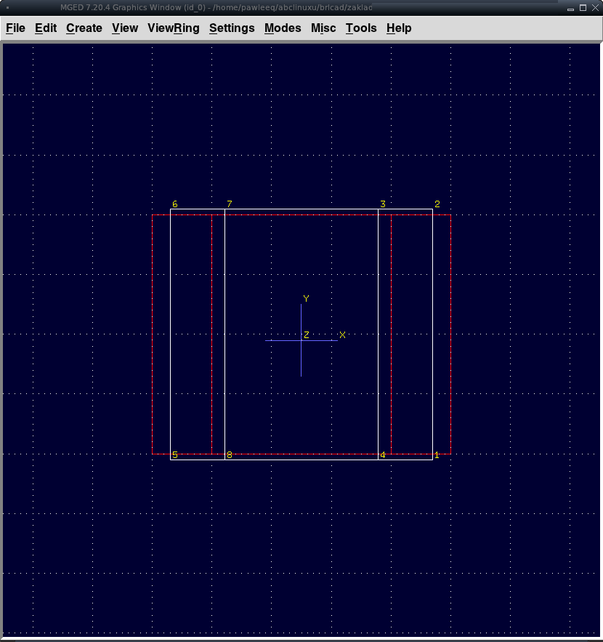Open the Tools menu
Viewport: 603px width, 642px height.
361,28
